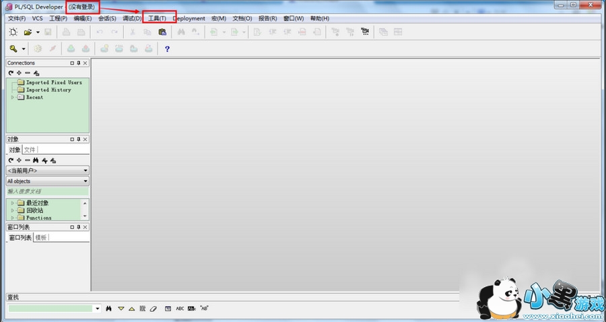The image size is (606, 322).
Task: Open the 会话(S) menu
Action: (x=107, y=19)
